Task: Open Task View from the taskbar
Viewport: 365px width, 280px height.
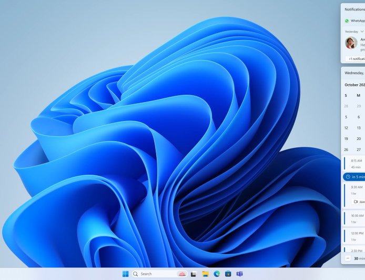Action: pyautogui.click(x=194, y=274)
